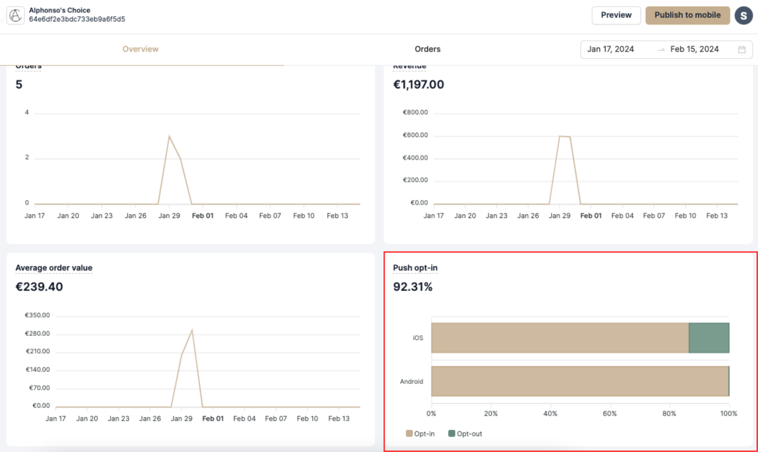Click the iOS opt-in tan bar
Viewport: 758px width, 452px height.
[560, 338]
